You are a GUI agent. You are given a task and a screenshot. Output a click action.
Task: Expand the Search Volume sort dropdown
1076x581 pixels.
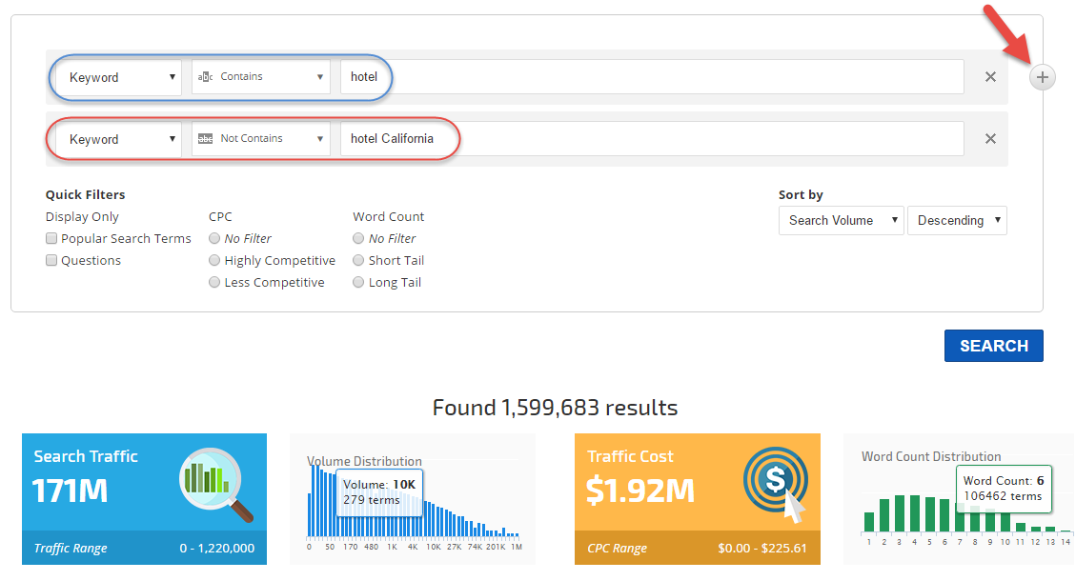[x=841, y=220]
